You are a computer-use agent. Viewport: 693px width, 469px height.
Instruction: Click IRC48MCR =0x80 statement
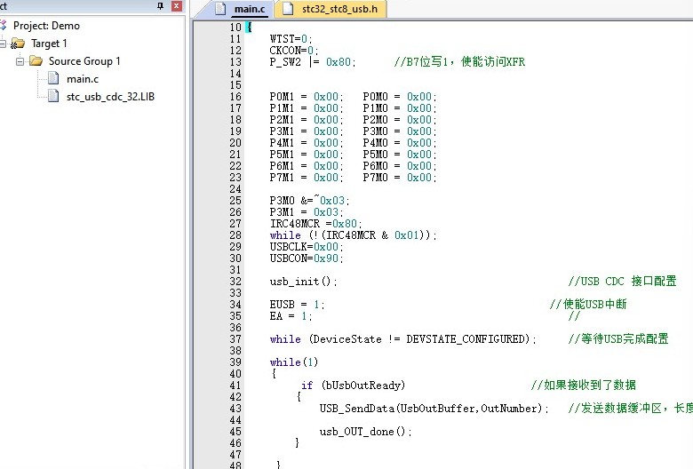click(x=316, y=223)
